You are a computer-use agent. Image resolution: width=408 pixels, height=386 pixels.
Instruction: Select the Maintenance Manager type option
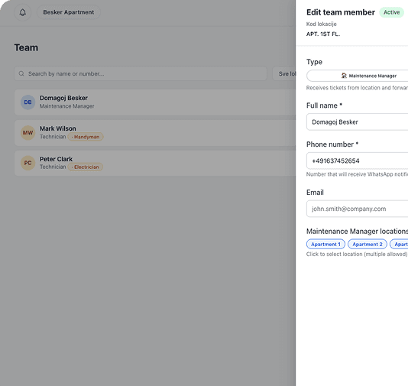[358, 76]
